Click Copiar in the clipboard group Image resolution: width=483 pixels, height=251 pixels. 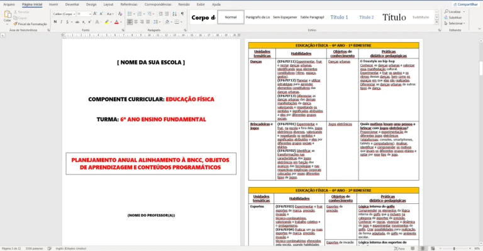20,18
